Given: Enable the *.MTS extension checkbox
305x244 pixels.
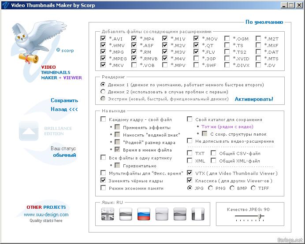Looking at the screenshot, I should point(258,58).
